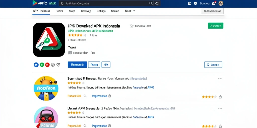Viewport: 257px width, 128px height.
Task: Tick the checkbox beside Beanhardein
Action: 70,53
